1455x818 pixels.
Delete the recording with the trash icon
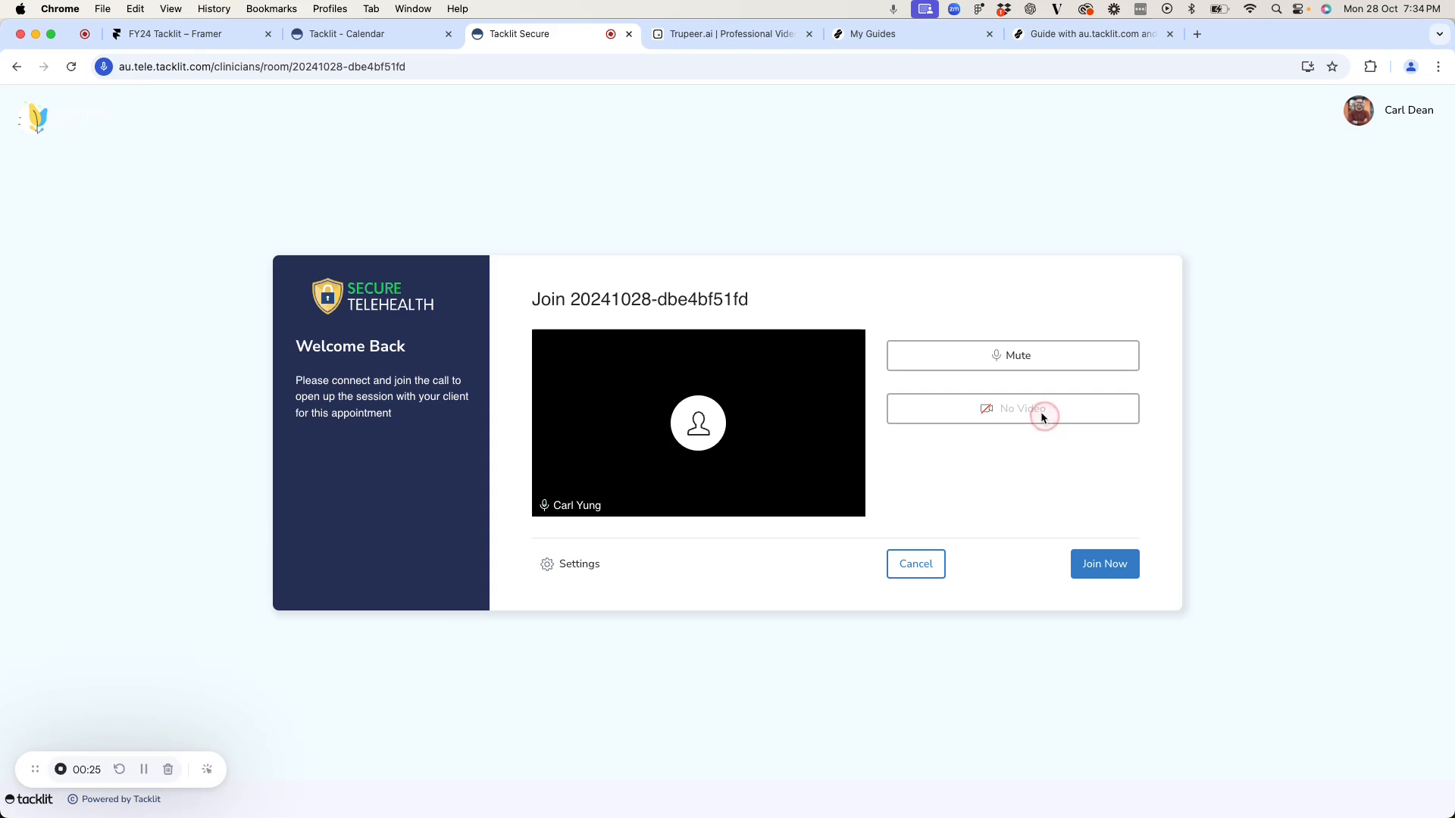pyautogui.click(x=168, y=769)
